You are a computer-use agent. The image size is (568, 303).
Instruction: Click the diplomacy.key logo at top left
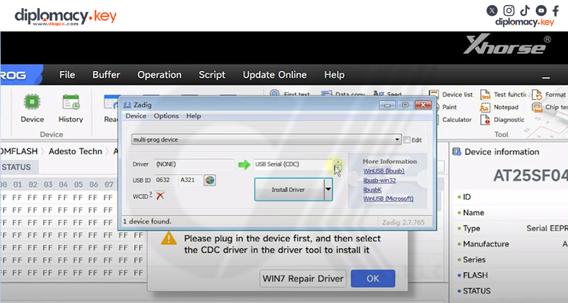65,16
